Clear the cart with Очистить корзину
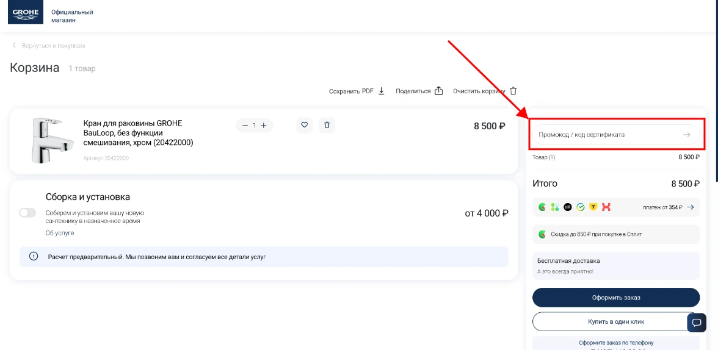 (485, 91)
